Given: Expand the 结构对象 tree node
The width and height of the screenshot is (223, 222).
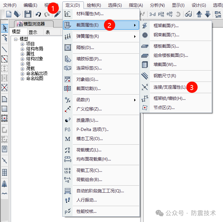Looking at the screenshot, I should pyautogui.click(x=22, y=59).
